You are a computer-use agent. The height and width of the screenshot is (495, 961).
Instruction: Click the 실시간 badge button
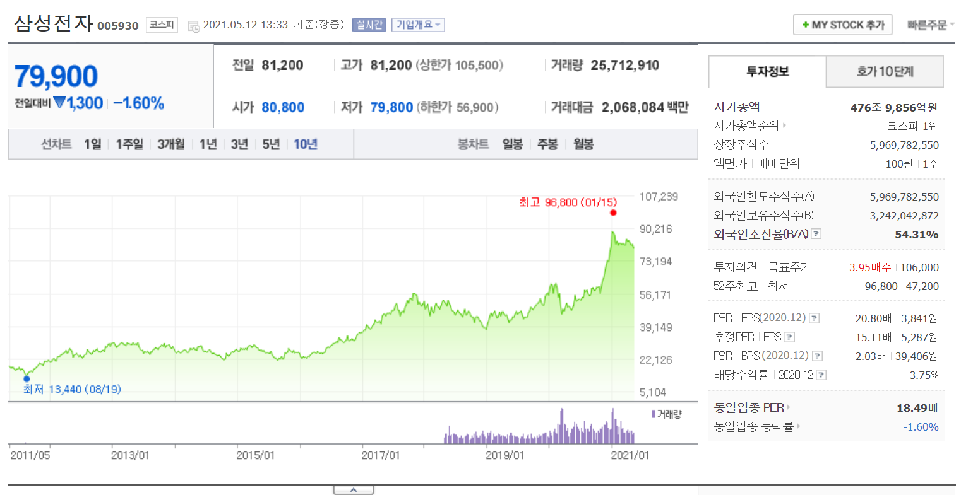tap(369, 25)
